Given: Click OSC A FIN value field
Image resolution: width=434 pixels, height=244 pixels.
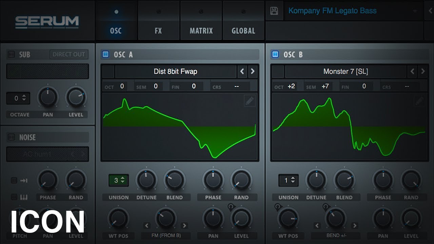Looking at the screenshot, I should click(x=194, y=86).
